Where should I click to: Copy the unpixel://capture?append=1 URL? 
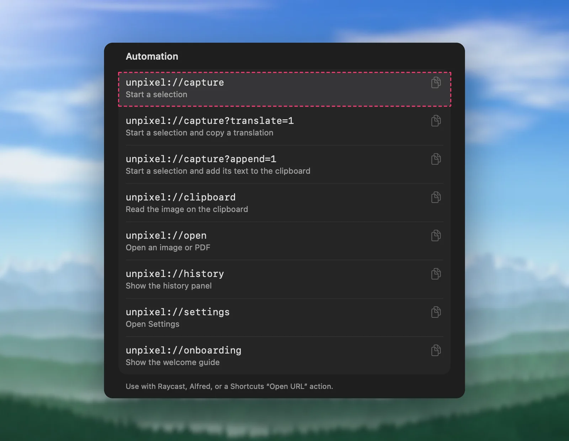pyautogui.click(x=436, y=159)
